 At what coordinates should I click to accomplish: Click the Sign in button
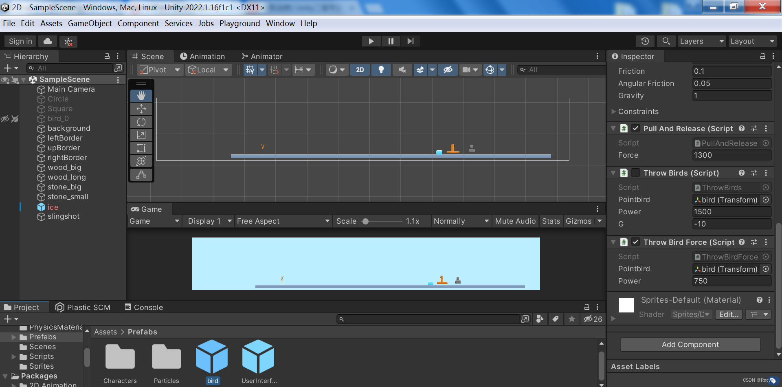pyautogui.click(x=20, y=41)
